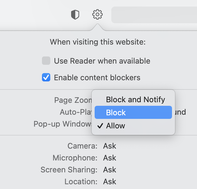Click the "Use Reader when available" label text
The width and height of the screenshot is (197, 189).
[x=102, y=61]
